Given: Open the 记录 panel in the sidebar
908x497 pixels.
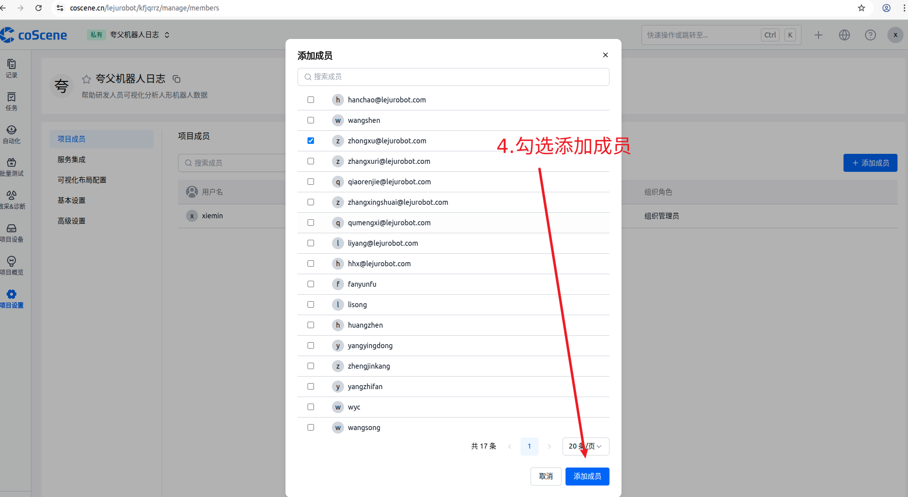Looking at the screenshot, I should click(11, 68).
